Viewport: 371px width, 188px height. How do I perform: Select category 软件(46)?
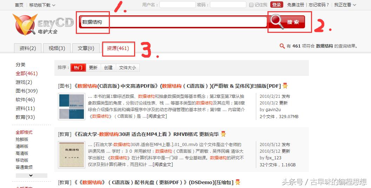pyautogui.click(x=25, y=100)
